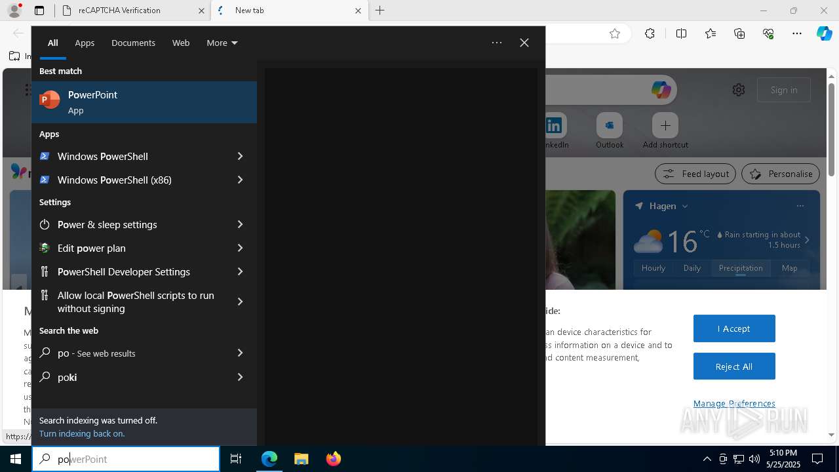Image resolution: width=839 pixels, height=472 pixels.
Task: Open Edge Browser essentials
Action: (x=769, y=34)
